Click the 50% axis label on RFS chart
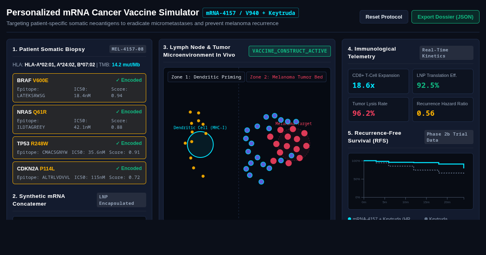486x255 pixels. (x=356, y=179)
